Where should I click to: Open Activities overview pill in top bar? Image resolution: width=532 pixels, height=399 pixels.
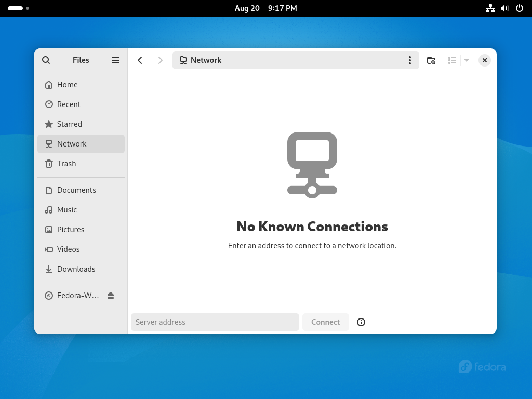pos(18,8)
